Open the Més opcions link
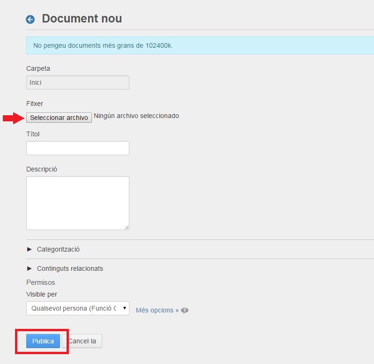The image size is (374, 364). pyautogui.click(x=157, y=310)
